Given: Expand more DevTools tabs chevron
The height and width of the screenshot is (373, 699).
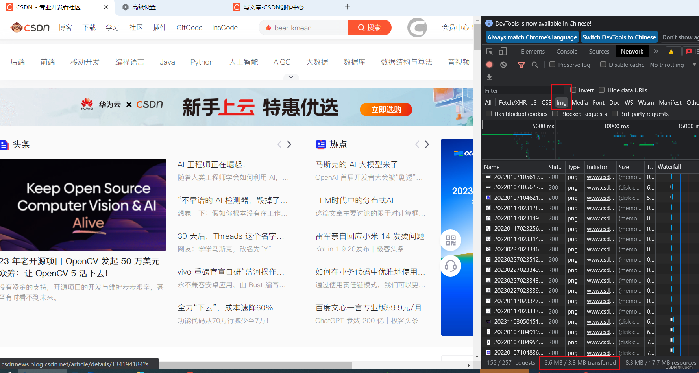Looking at the screenshot, I should [x=656, y=51].
